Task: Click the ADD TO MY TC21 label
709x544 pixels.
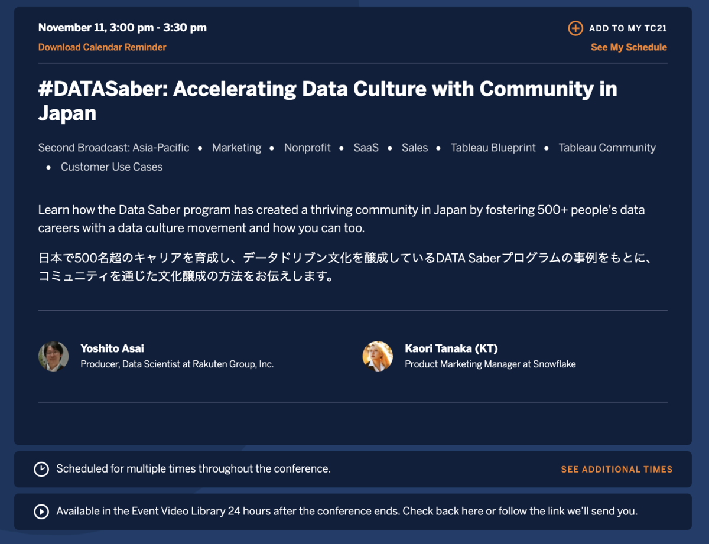Action: tap(628, 28)
